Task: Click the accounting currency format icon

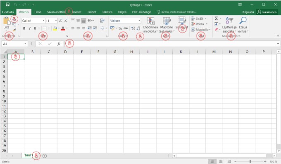Action: pyautogui.click(x=112, y=28)
